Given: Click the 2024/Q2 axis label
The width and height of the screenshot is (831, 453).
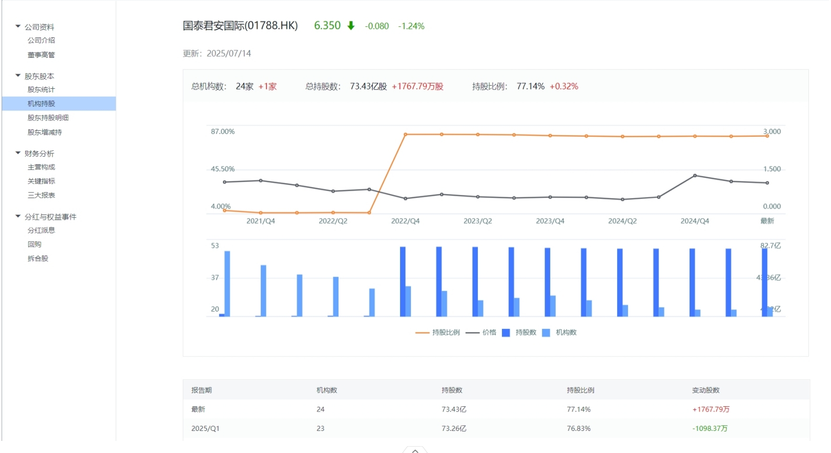Looking at the screenshot, I should (x=622, y=221).
